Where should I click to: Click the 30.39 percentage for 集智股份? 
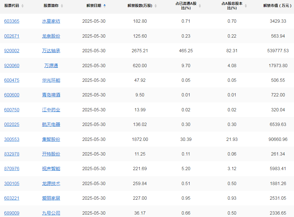pyautogui.click(x=186, y=139)
